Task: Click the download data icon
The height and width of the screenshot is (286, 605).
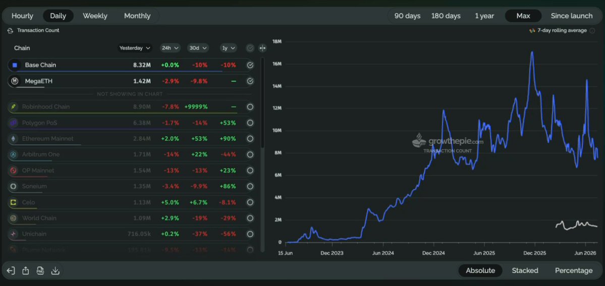Action: tap(55, 270)
